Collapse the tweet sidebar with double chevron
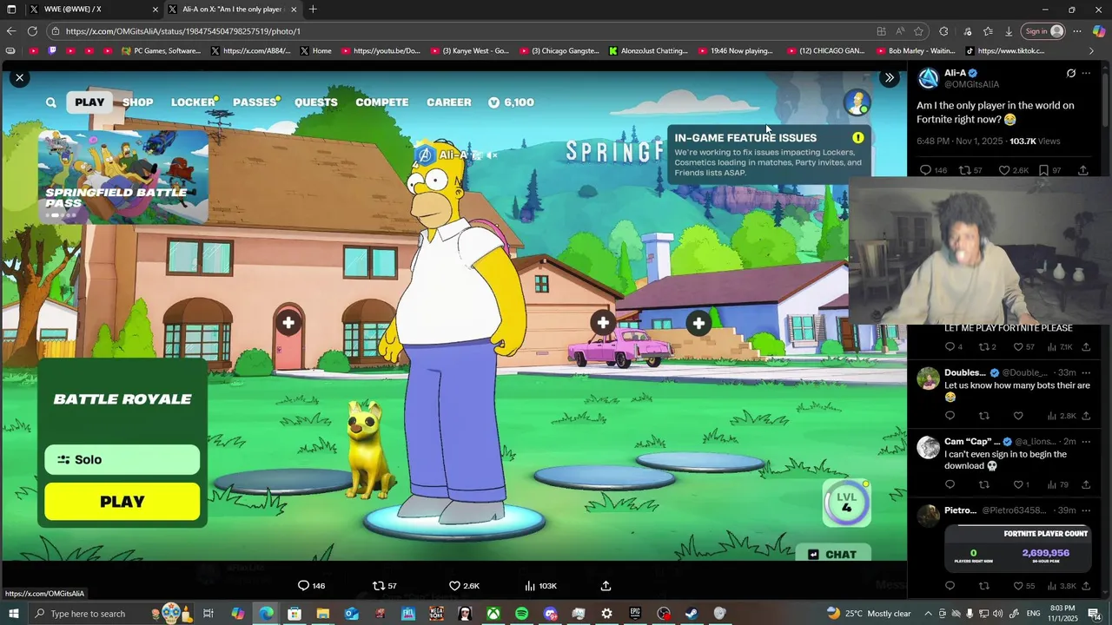Screen dimensions: 1112x625 [x=889, y=78]
